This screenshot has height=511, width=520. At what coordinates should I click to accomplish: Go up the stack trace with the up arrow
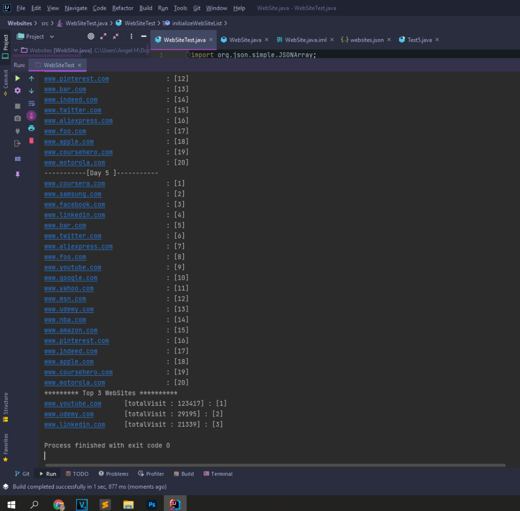31,78
